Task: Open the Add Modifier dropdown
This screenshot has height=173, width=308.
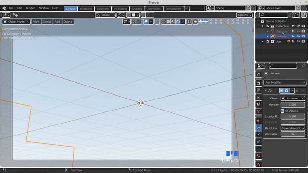Action: point(284,82)
